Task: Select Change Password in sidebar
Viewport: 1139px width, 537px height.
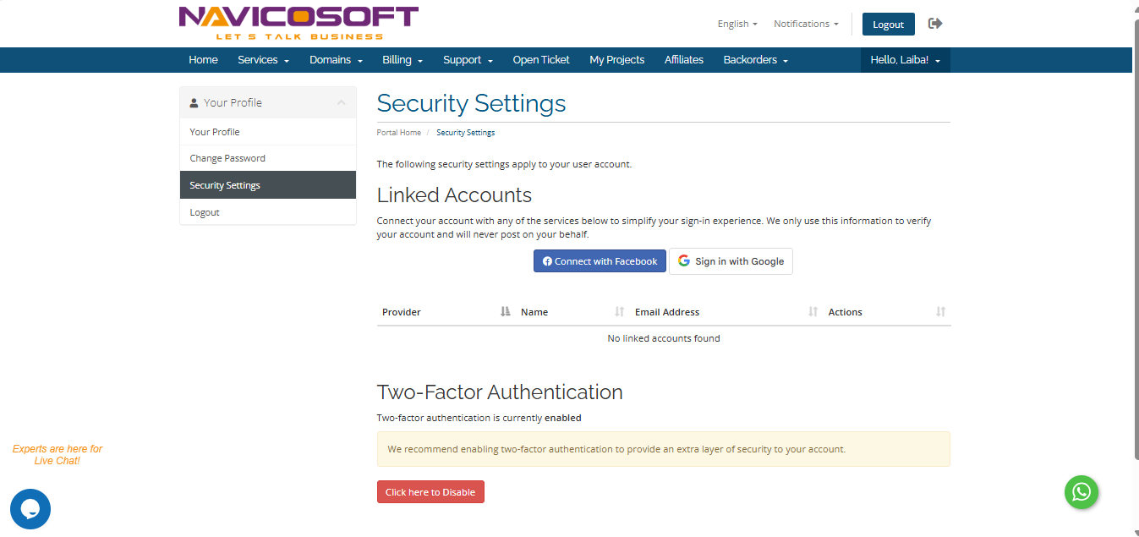Action: (x=227, y=158)
